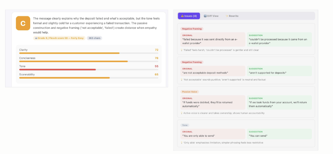The image size is (333, 154).
Task: Click the Conciseness label
Action: (x=27, y=58)
